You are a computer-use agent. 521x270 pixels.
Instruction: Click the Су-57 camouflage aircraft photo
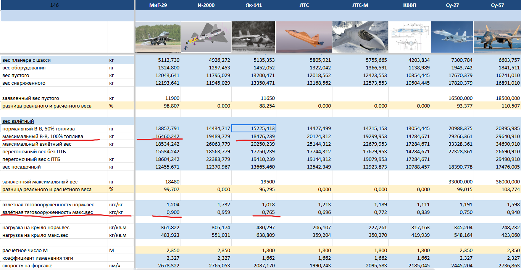(497, 37)
